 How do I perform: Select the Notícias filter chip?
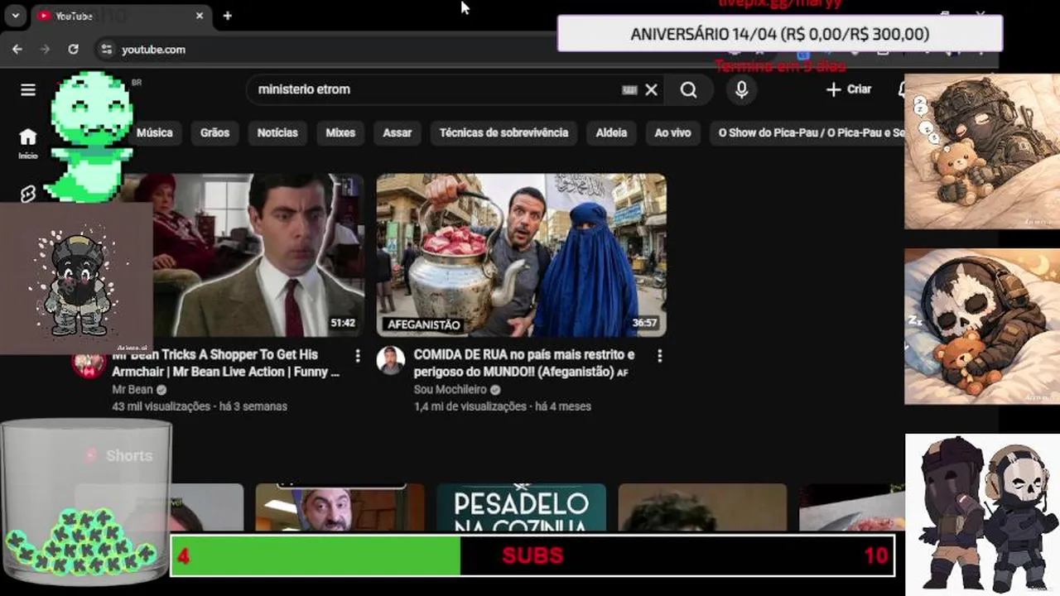point(277,132)
